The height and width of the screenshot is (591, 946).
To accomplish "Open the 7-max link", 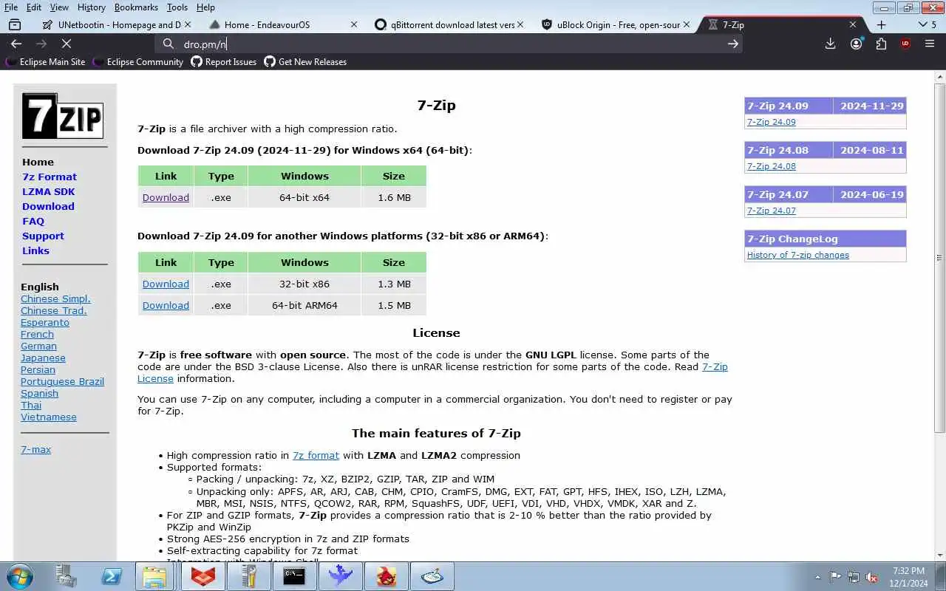I will point(35,450).
